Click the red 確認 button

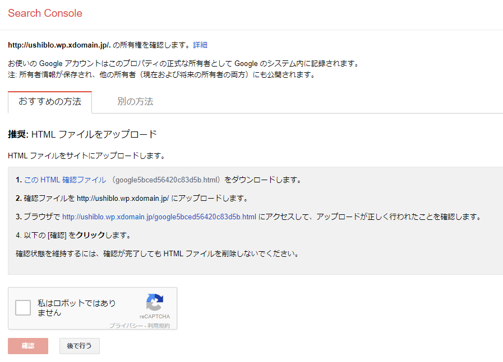[x=28, y=346]
